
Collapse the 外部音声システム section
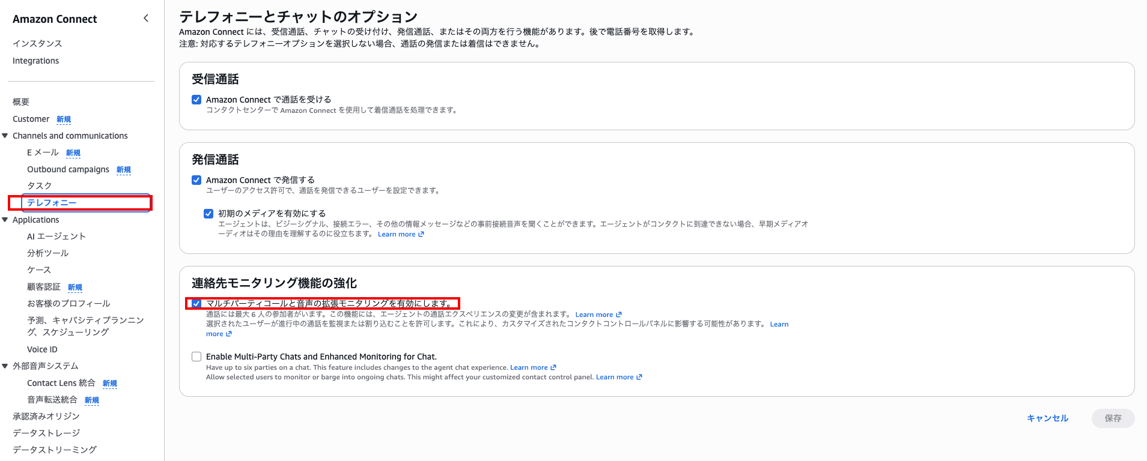[5, 366]
